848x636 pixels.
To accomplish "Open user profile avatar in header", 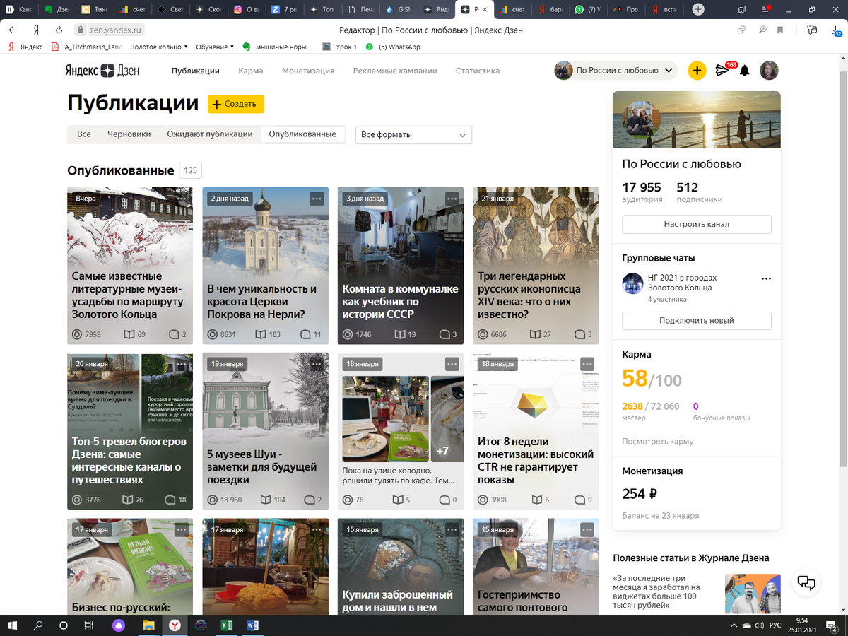I will pos(769,71).
